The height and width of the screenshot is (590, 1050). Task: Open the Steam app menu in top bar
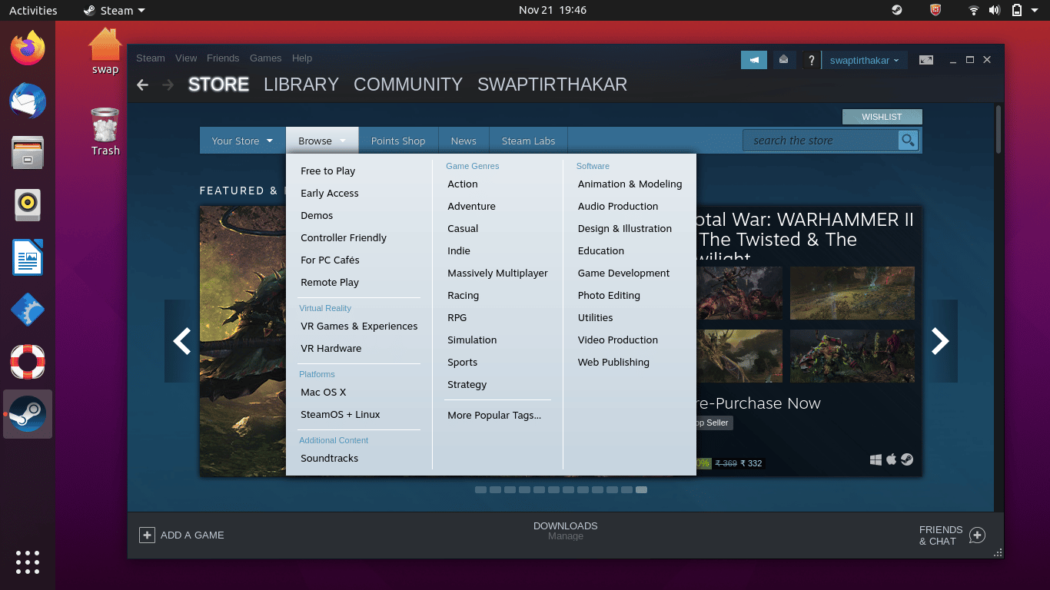pyautogui.click(x=114, y=10)
